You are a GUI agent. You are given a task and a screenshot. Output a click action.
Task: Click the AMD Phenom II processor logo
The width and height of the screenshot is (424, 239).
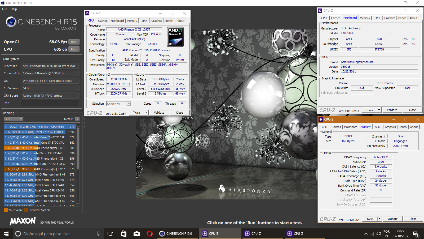pyautogui.click(x=175, y=37)
